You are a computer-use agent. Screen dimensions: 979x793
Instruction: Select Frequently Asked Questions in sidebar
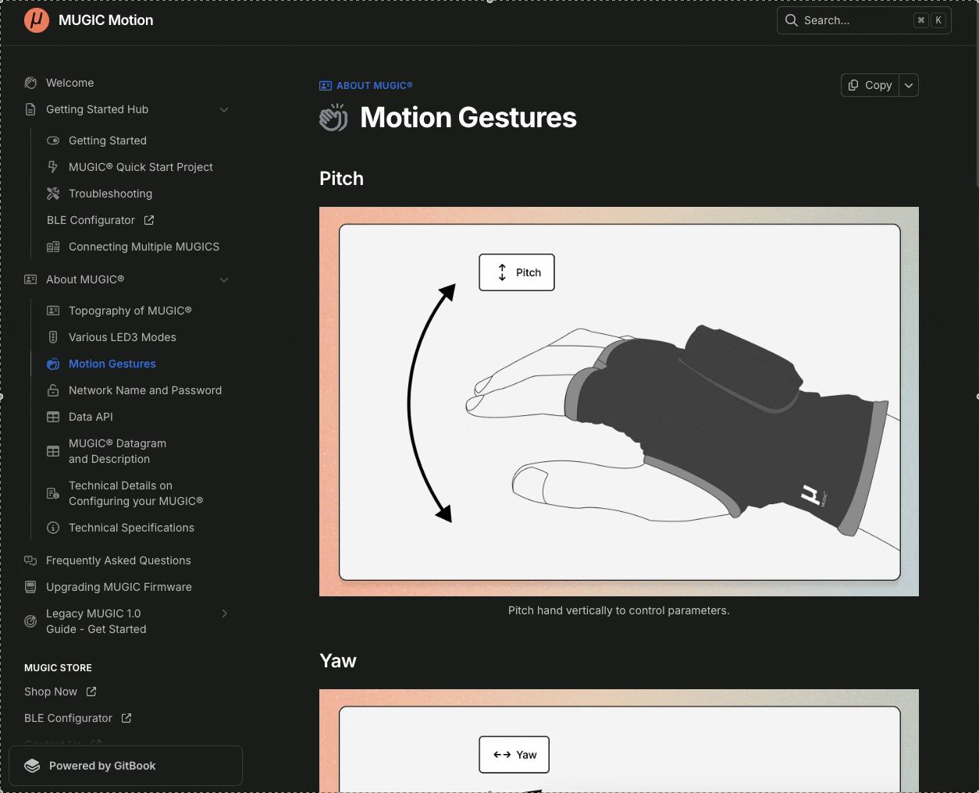tap(118, 560)
